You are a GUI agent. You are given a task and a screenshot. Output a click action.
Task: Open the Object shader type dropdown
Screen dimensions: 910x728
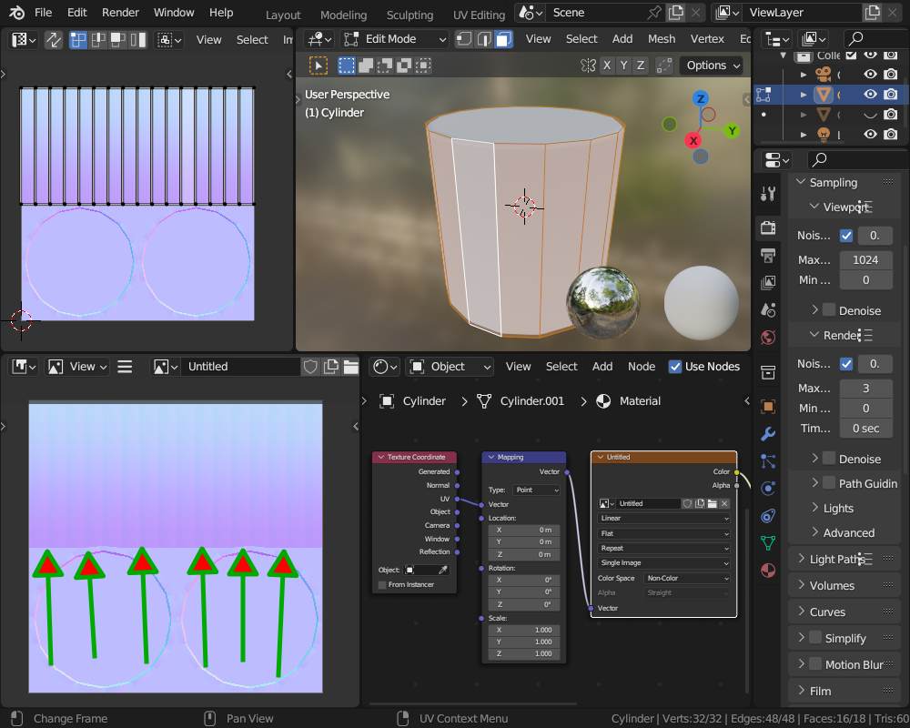pos(450,367)
